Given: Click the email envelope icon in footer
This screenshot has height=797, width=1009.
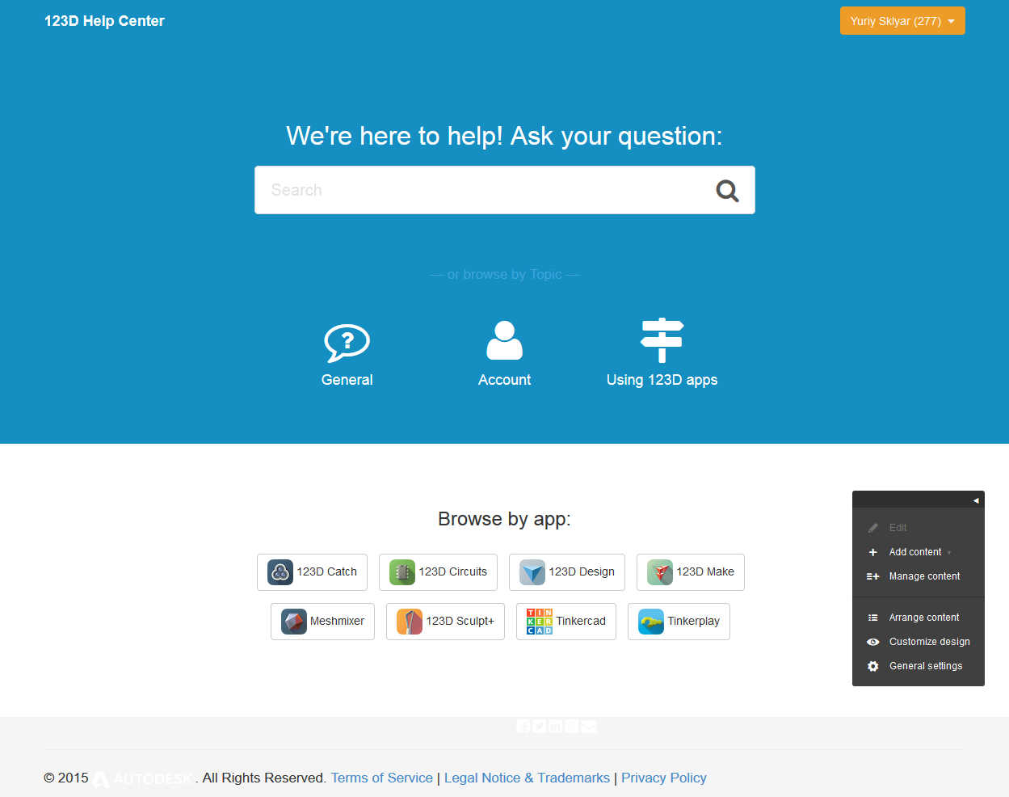Looking at the screenshot, I should point(589,726).
